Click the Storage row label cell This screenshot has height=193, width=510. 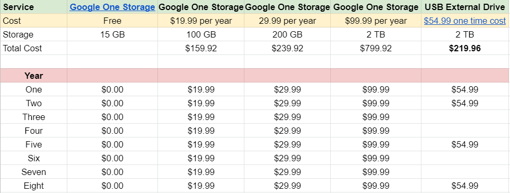[34, 34]
